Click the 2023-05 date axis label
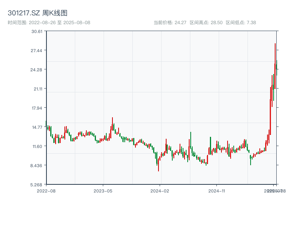Screen dimensions: 307x230 coord(103,191)
